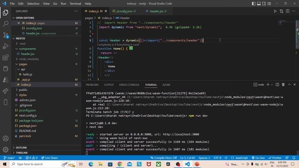Collapse the api folder
This screenshot has height=168, width=299.
click(47, 70)
